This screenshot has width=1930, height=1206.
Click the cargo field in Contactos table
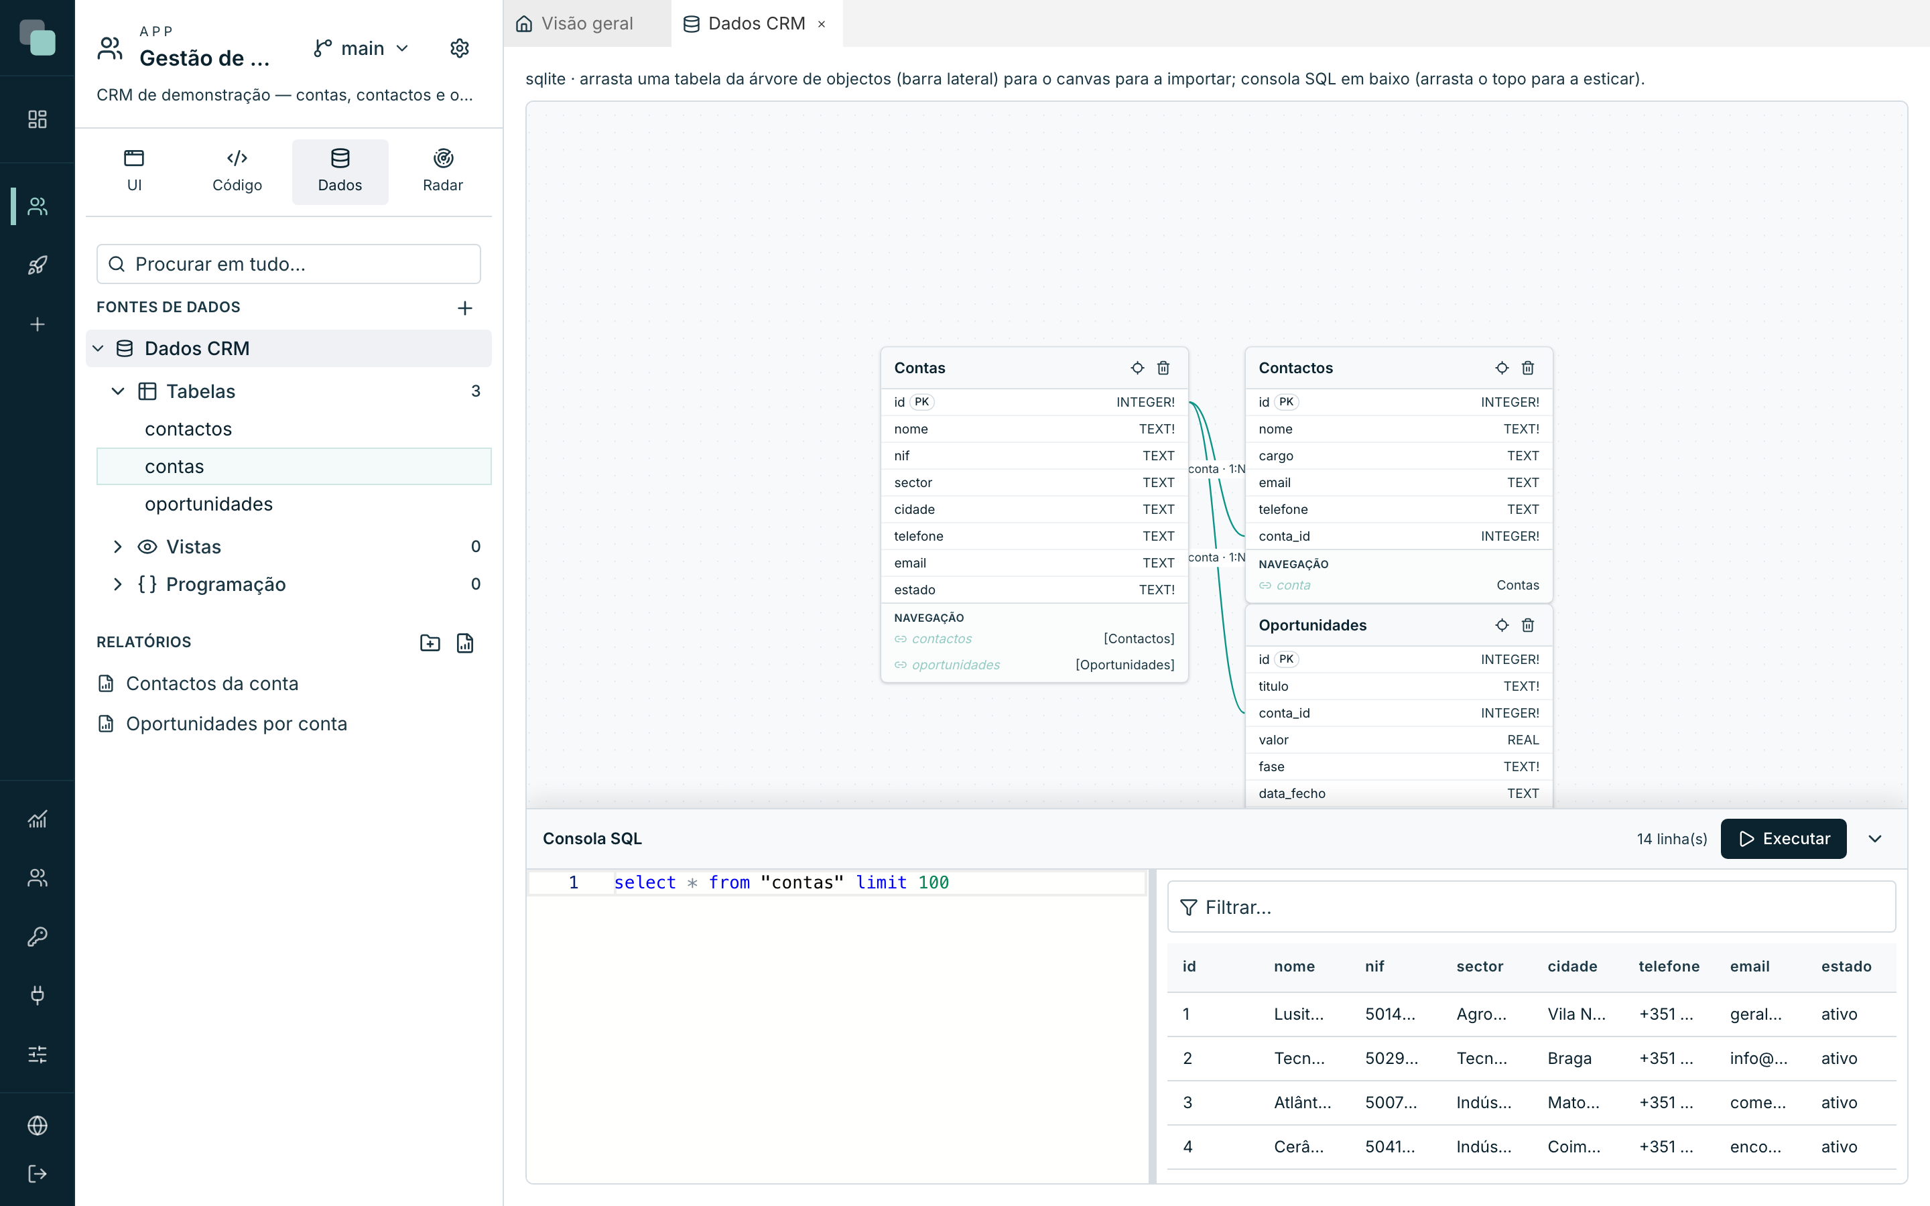click(x=1398, y=456)
